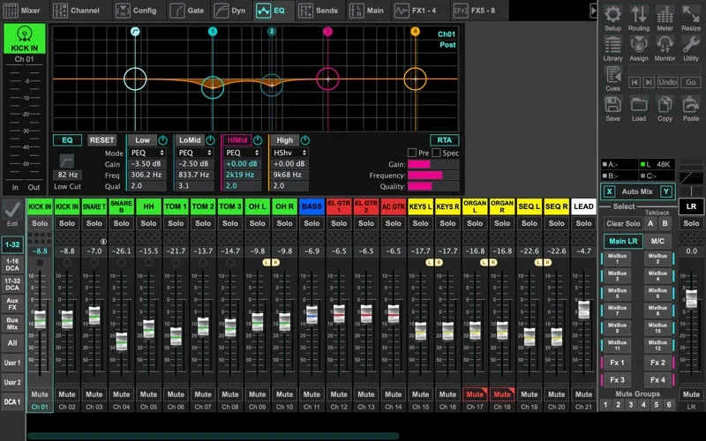Viewport: 706px width, 441px height.
Task: Open the Meter icon
Action: (x=665, y=18)
